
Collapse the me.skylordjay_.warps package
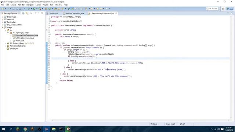pyautogui.click(x=8, y=33)
